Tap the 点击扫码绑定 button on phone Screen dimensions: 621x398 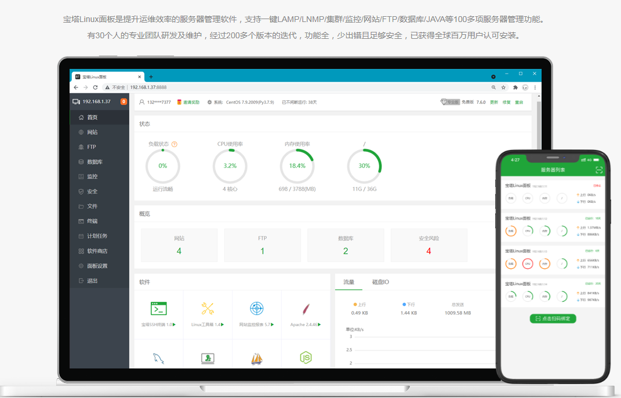click(x=553, y=319)
